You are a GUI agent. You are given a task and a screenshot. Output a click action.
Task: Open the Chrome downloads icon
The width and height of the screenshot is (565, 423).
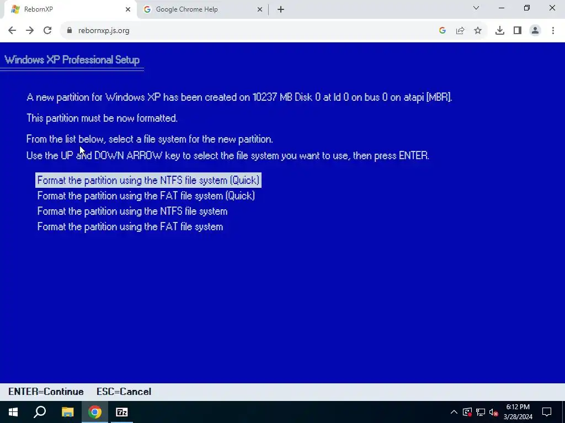[x=500, y=31]
